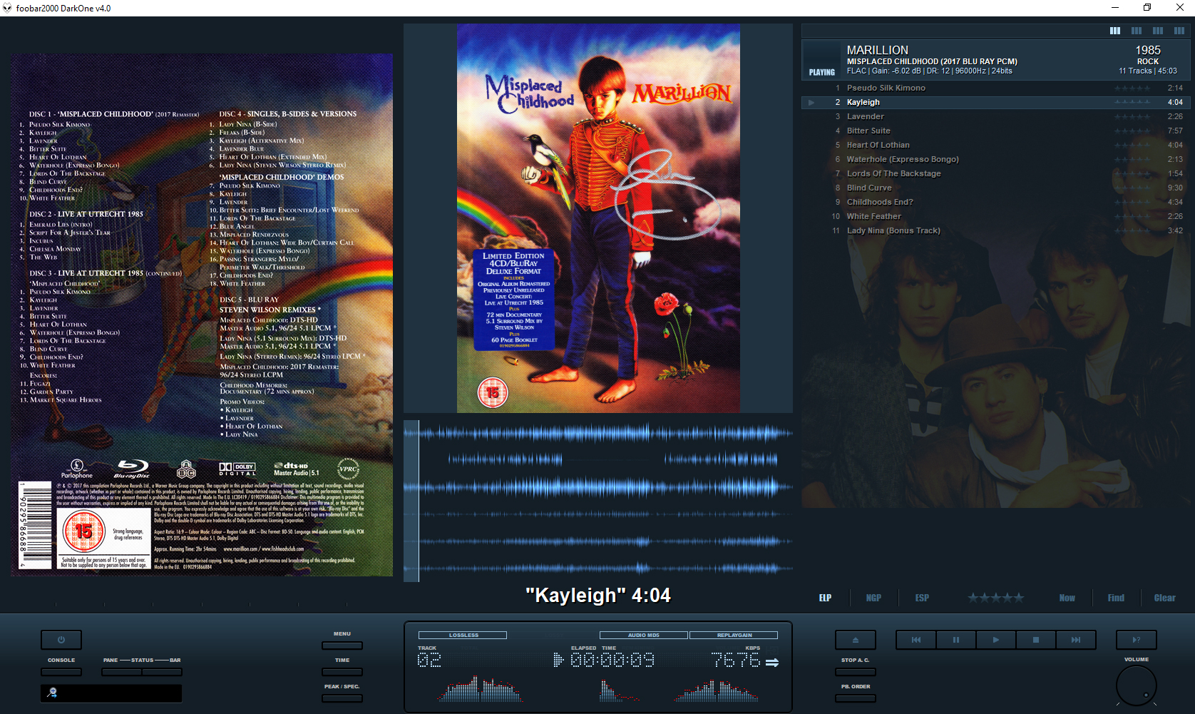Click the search magnifier icon

coord(52,693)
